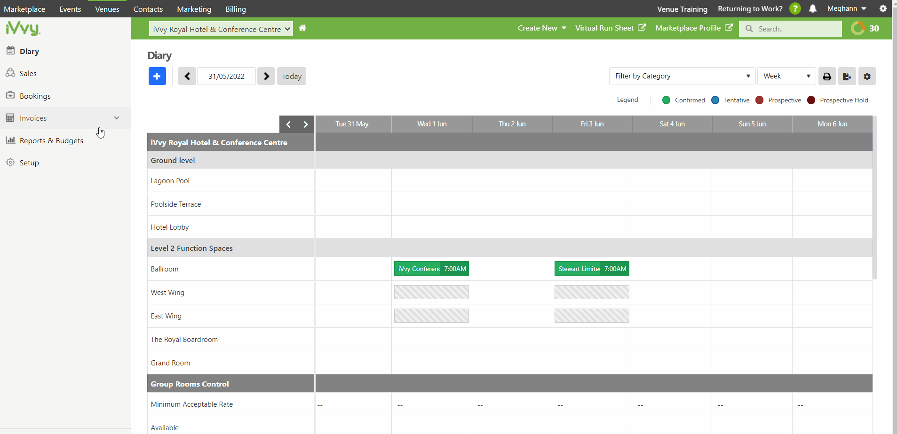Open Marketplace Profile external link
Image resolution: width=897 pixels, height=434 pixels.
coord(694,28)
